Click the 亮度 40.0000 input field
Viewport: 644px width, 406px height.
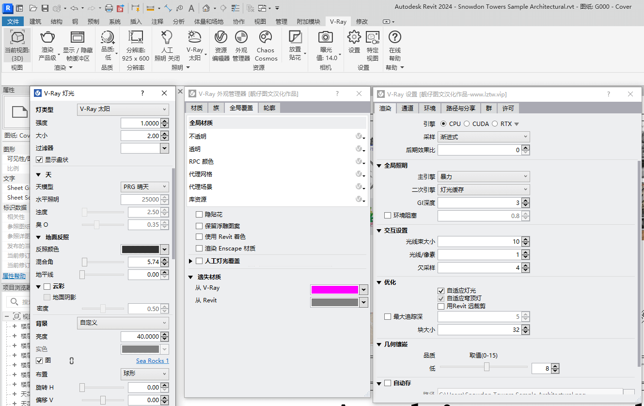pyautogui.click(x=141, y=336)
